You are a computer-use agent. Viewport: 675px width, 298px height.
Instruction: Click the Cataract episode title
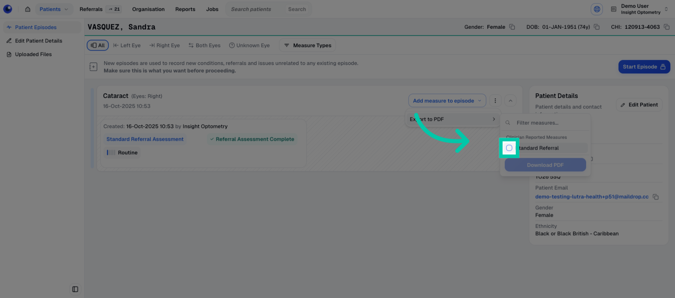pos(116,96)
